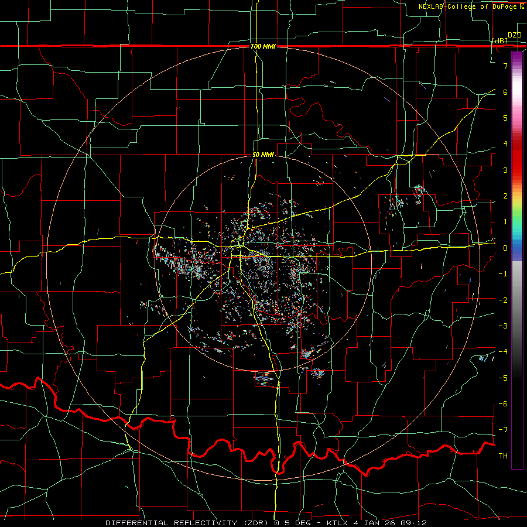Click the '-6' value on the color scale
This screenshot has height=527, width=527.
(503, 403)
